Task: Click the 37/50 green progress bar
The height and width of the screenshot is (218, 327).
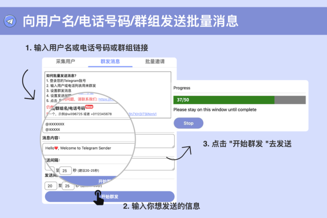Action: click(x=224, y=100)
